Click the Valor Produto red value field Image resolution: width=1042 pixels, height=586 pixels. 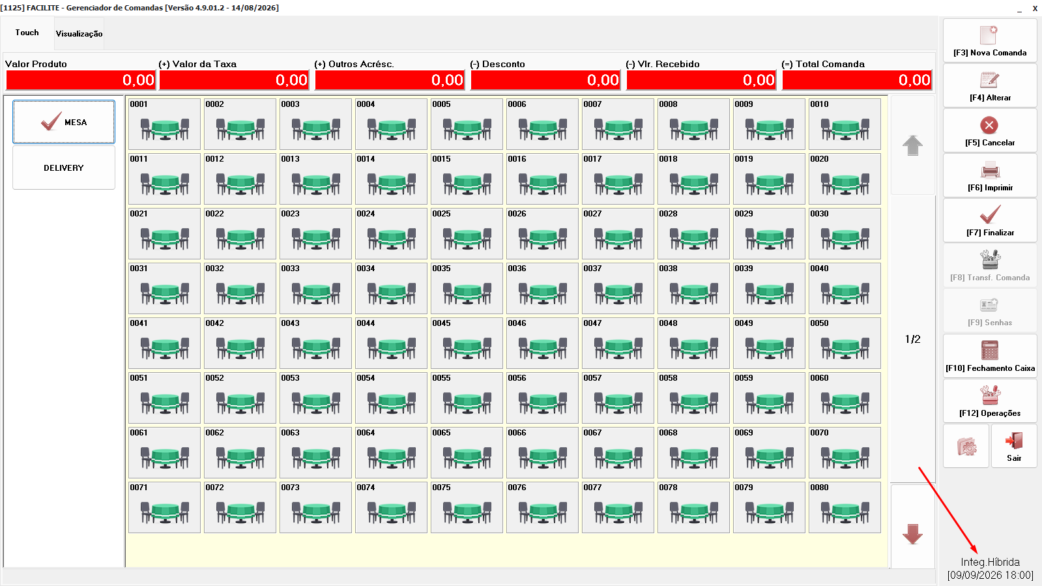point(80,80)
